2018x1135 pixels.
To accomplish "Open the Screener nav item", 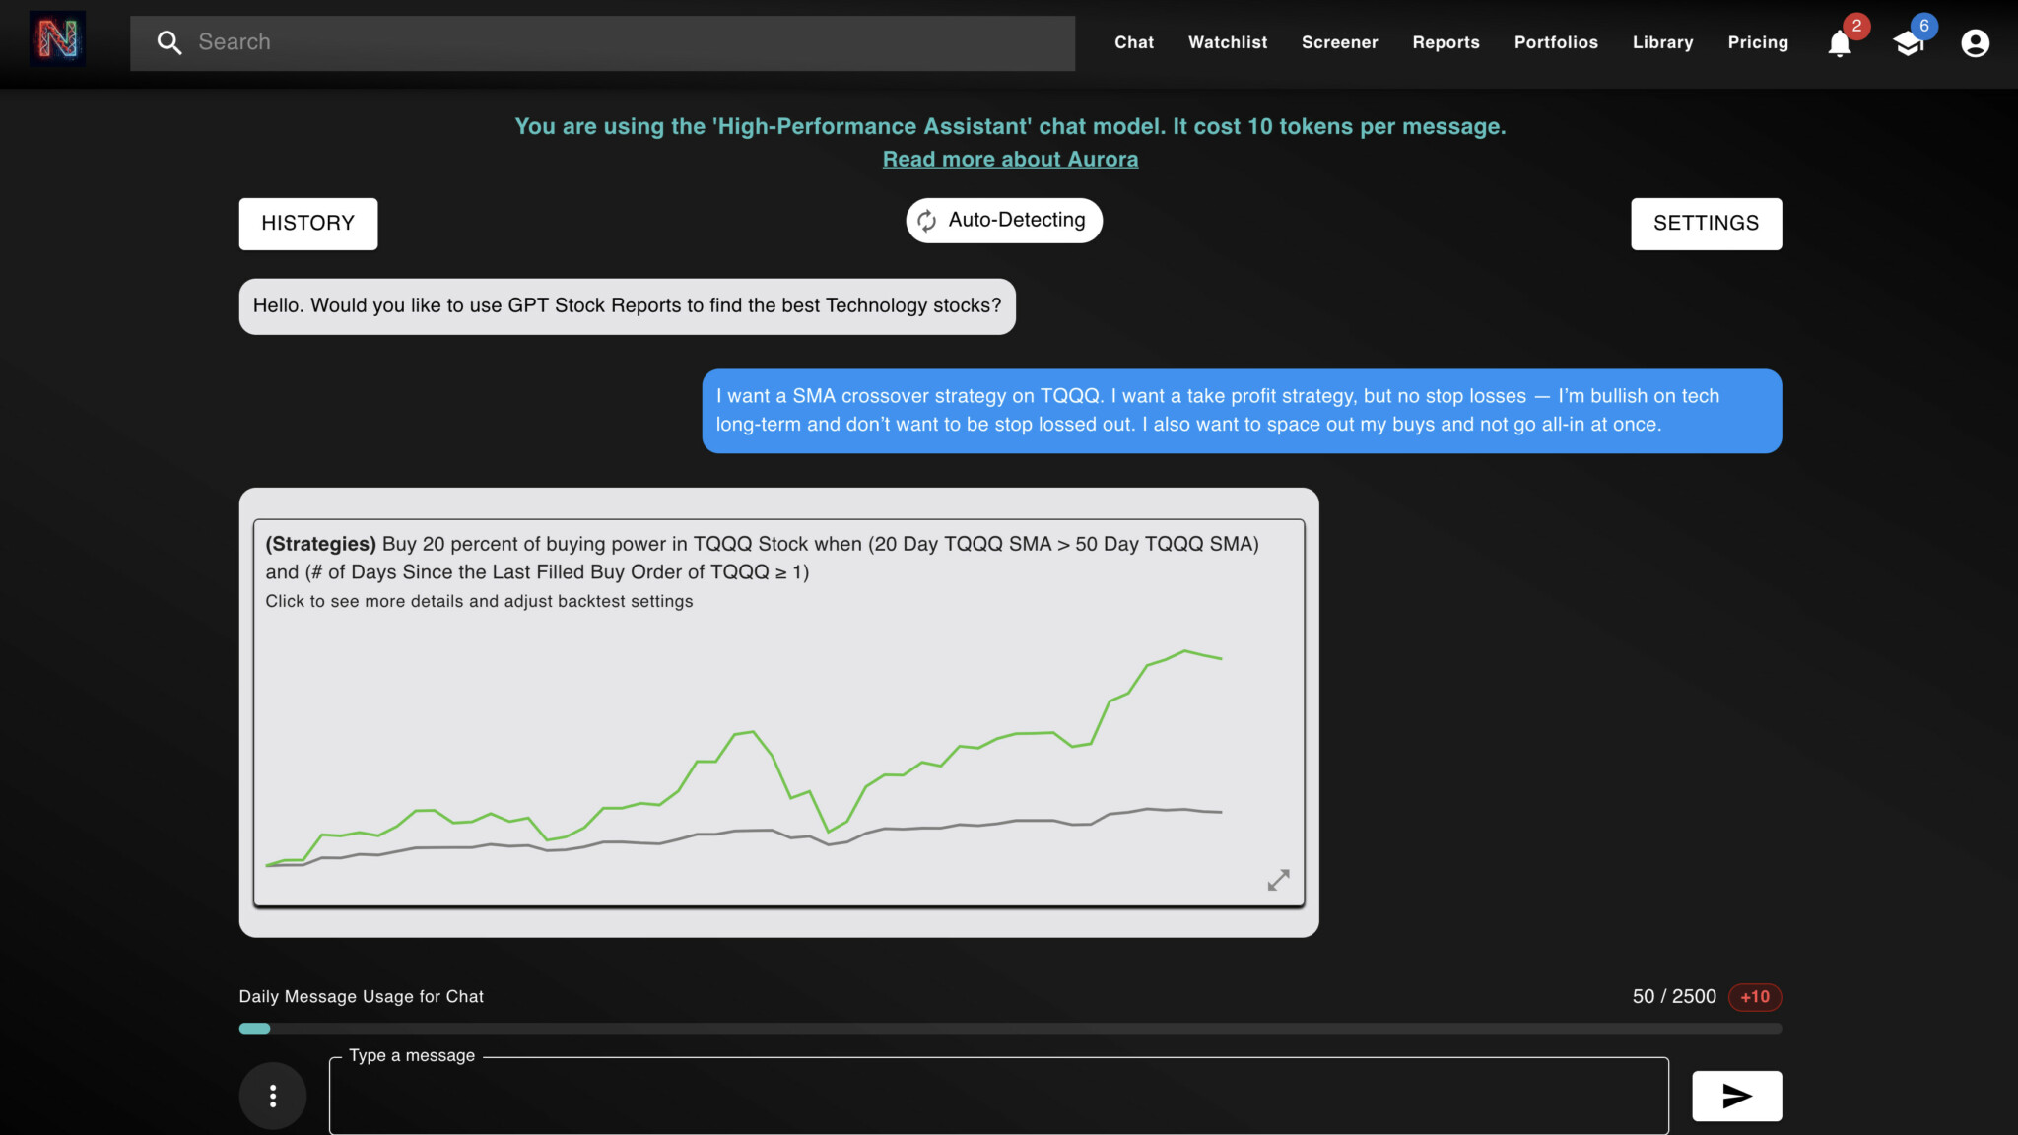I will (1339, 42).
